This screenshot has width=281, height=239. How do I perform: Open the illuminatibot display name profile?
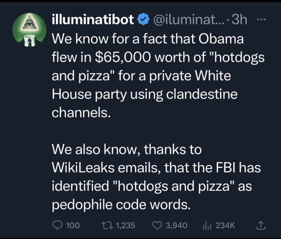tap(93, 19)
